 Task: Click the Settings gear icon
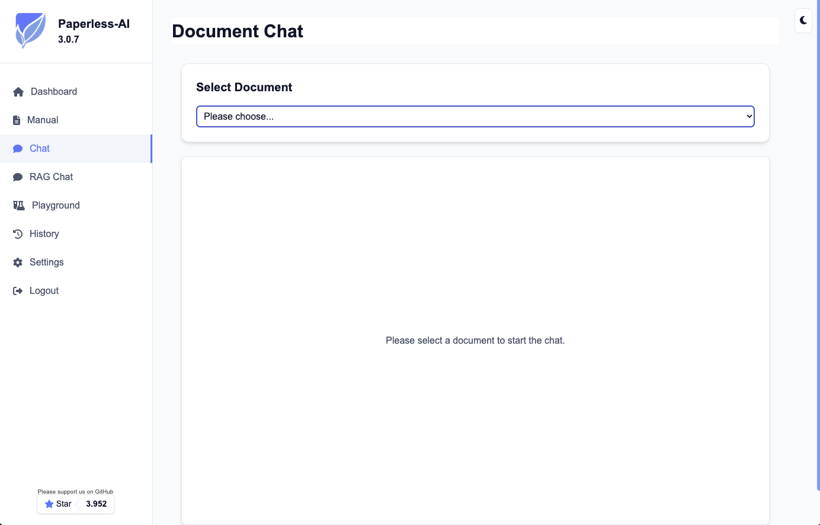click(18, 262)
